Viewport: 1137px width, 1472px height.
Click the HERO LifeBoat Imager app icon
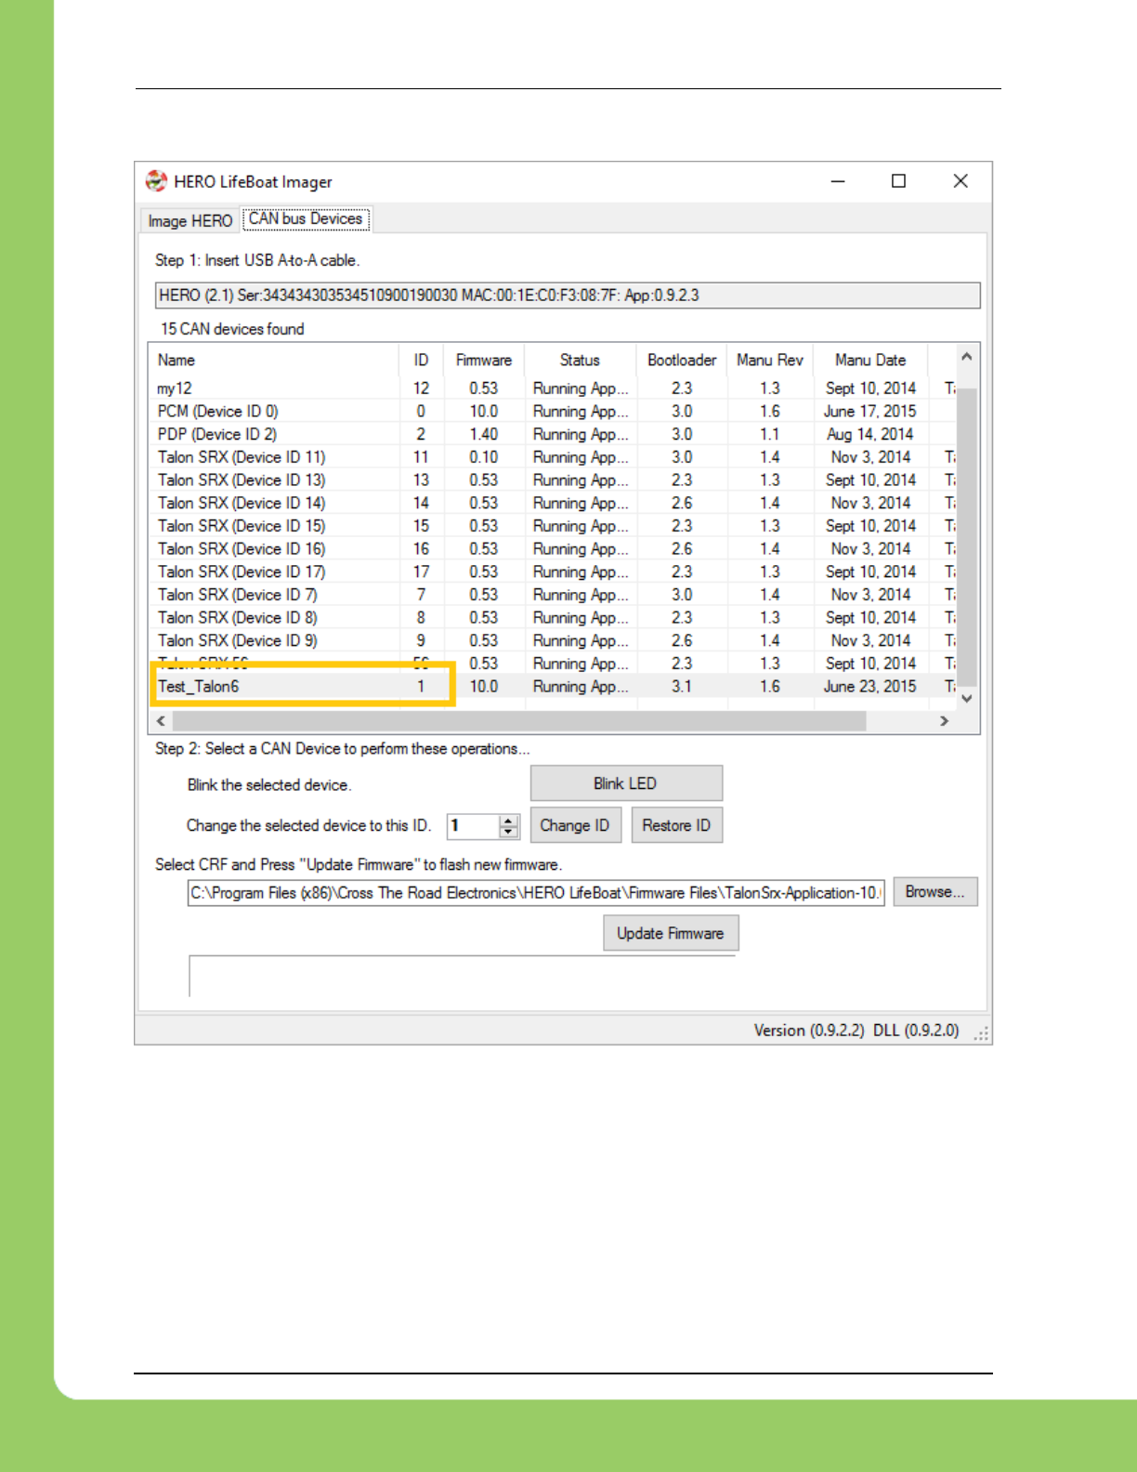click(x=156, y=181)
